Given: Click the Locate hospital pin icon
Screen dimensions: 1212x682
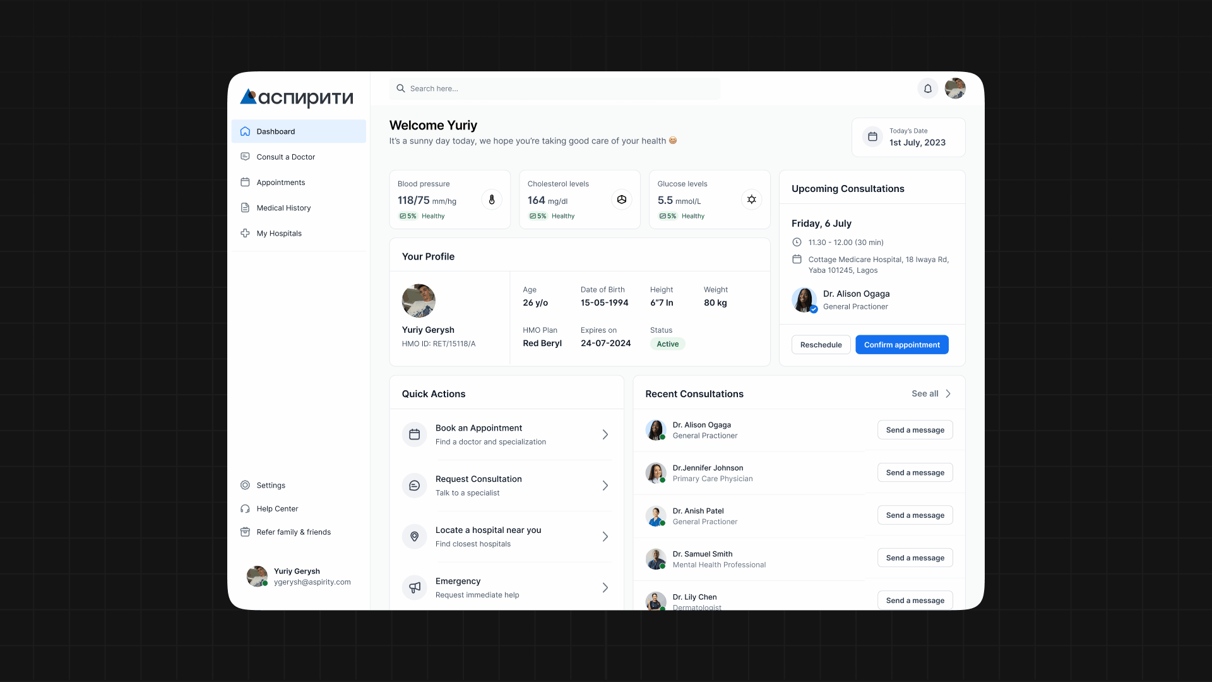Looking at the screenshot, I should [x=415, y=536].
